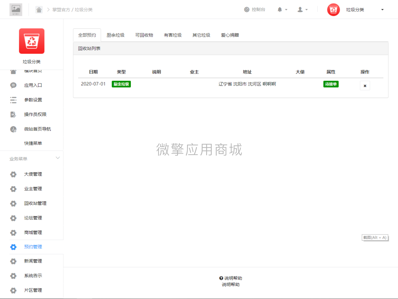Click the gear icon beside 论坛管理
398x299 pixels.
pyautogui.click(x=13, y=218)
